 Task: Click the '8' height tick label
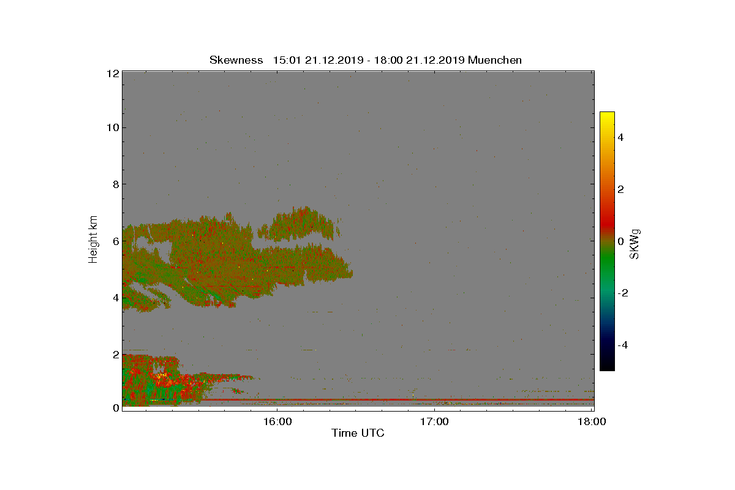[x=115, y=184]
